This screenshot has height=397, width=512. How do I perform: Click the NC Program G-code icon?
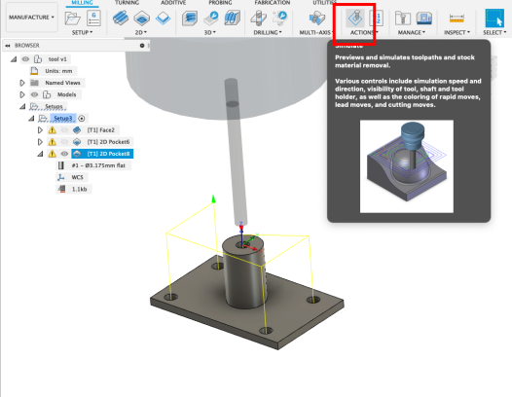(x=93, y=18)
